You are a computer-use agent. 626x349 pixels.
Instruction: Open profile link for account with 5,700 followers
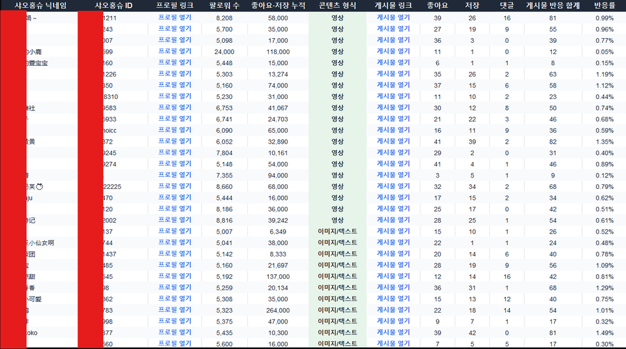[x=175, y=29]
